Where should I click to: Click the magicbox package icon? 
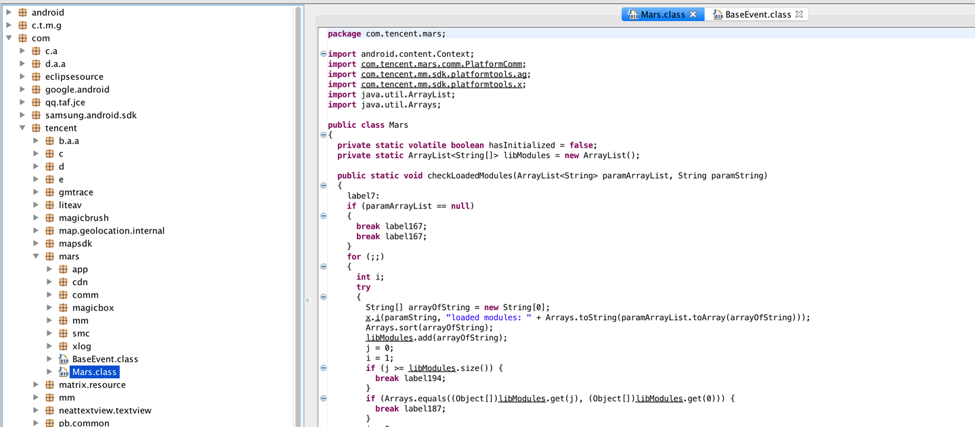point(63,307)
